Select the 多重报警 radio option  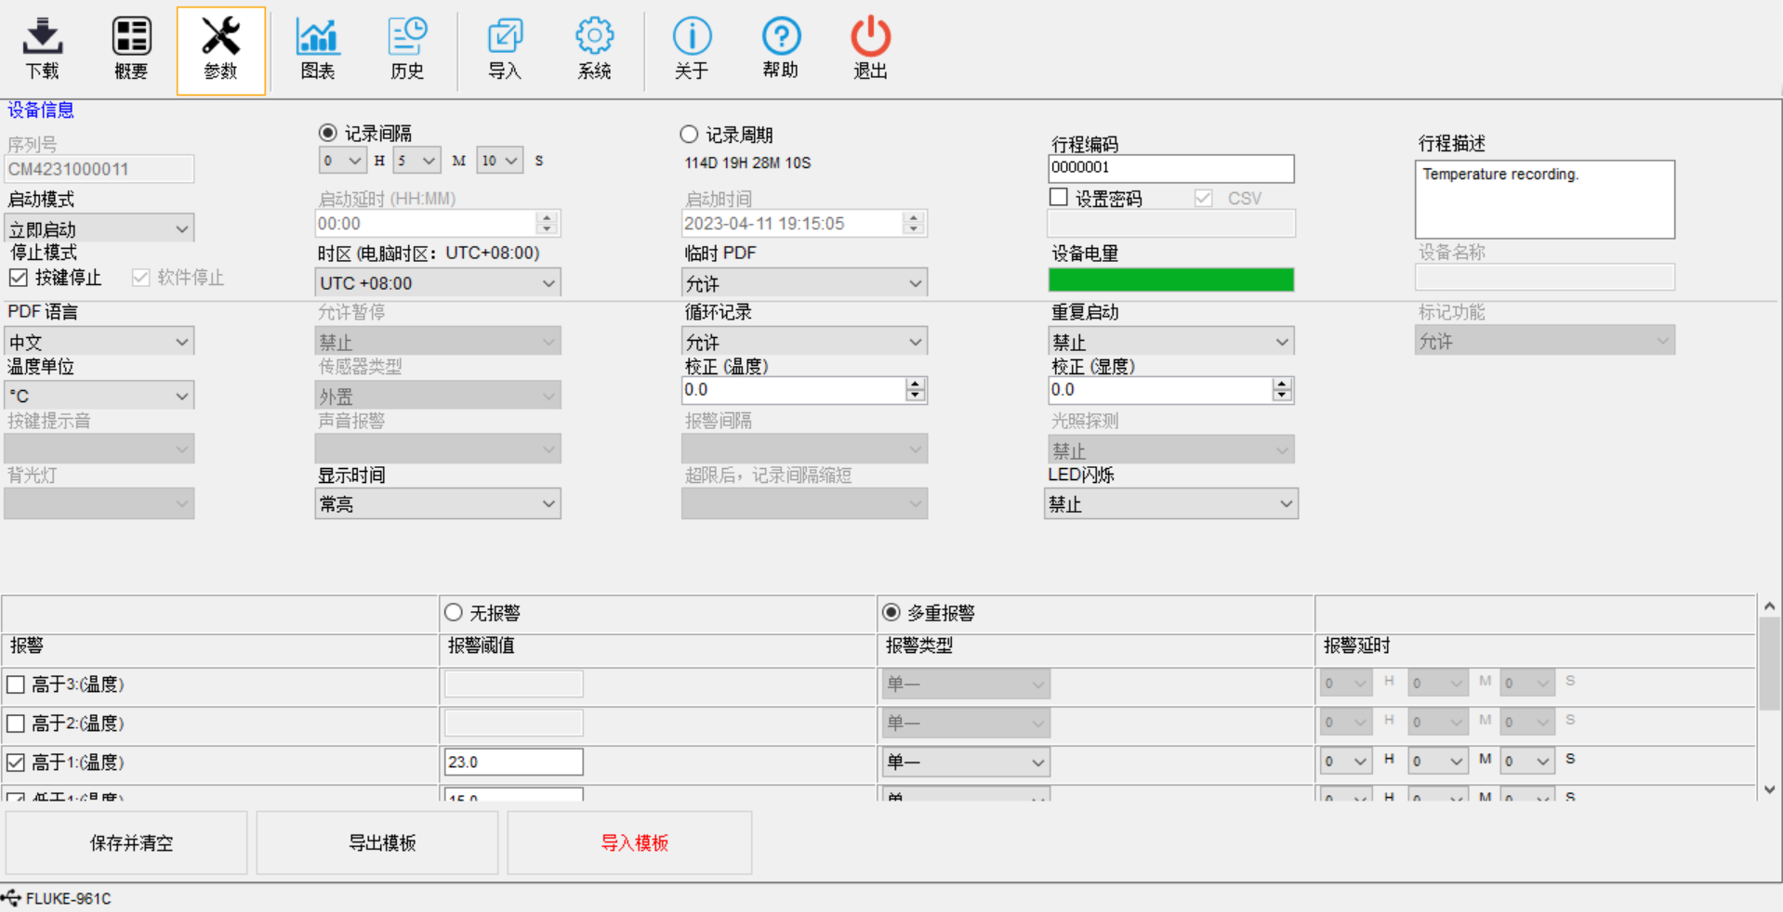tap(891, 612)
